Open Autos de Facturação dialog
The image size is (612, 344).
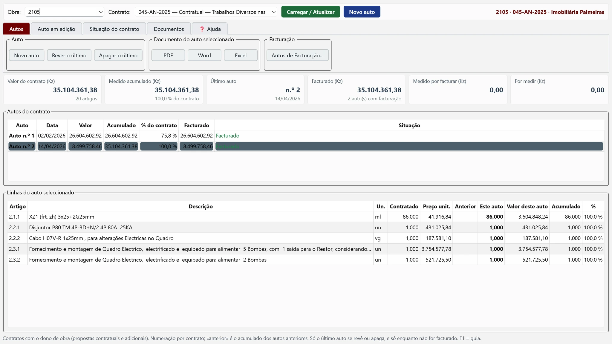(x=298, y=55)
